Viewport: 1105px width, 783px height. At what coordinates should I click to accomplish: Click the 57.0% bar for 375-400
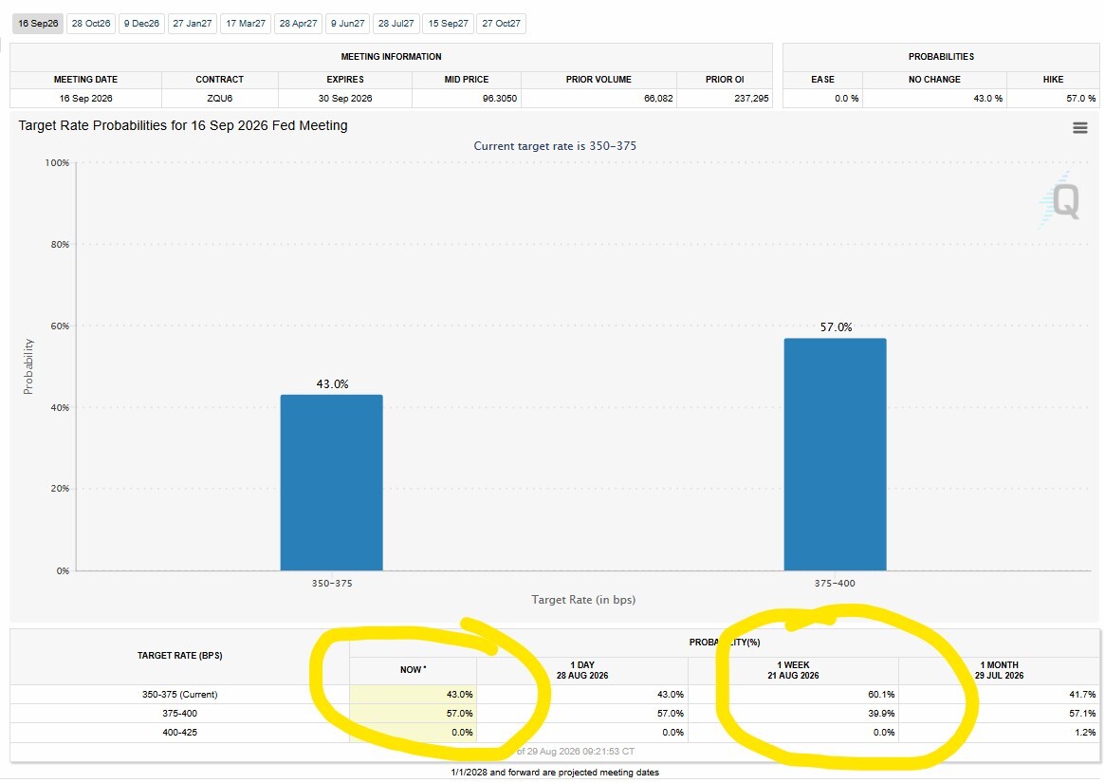coord(835,455)
